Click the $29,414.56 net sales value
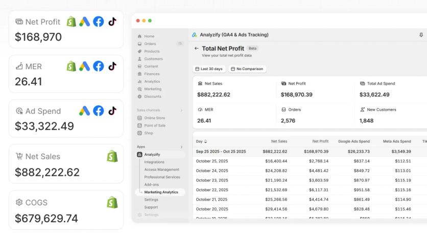The image size is (427, 233). [276, 209]
